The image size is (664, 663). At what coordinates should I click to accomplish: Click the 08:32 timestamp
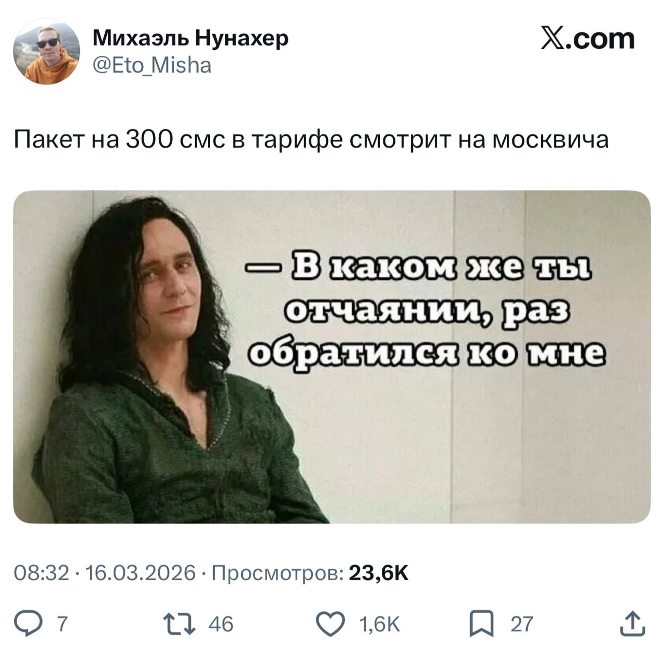(41, 573)
